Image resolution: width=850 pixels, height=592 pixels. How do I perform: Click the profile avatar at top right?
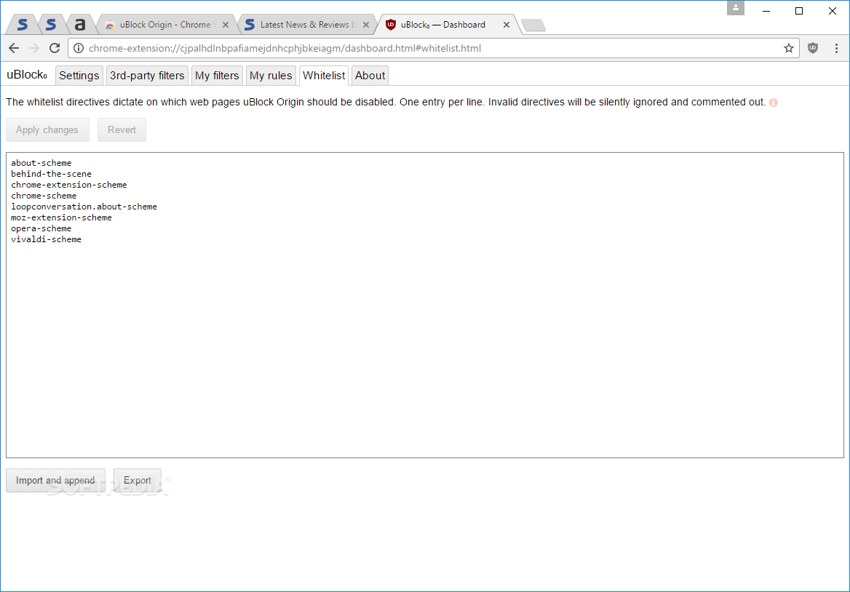tap(735, 8)
